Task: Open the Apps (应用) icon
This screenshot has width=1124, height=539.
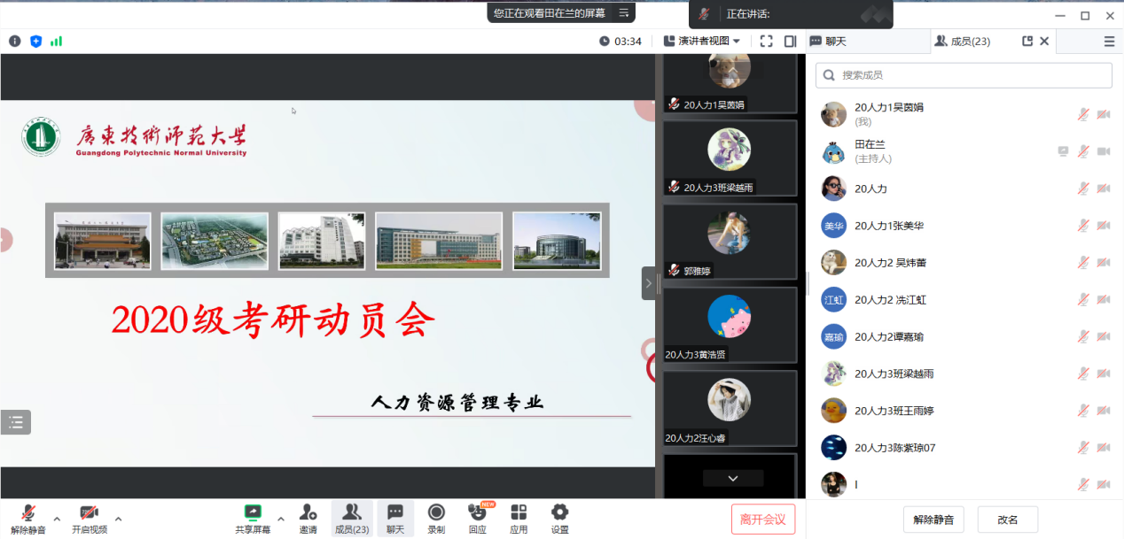Action: pyautogui.click(x=519, y=513)
